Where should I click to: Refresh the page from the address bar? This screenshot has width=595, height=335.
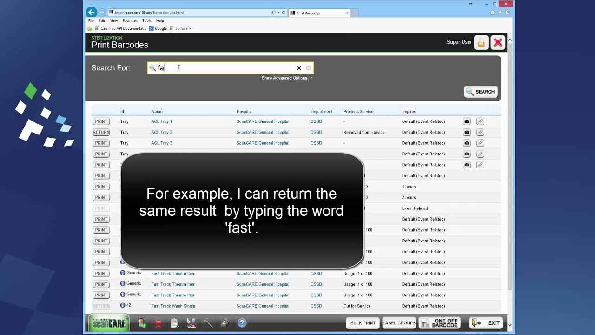point(284,13)
